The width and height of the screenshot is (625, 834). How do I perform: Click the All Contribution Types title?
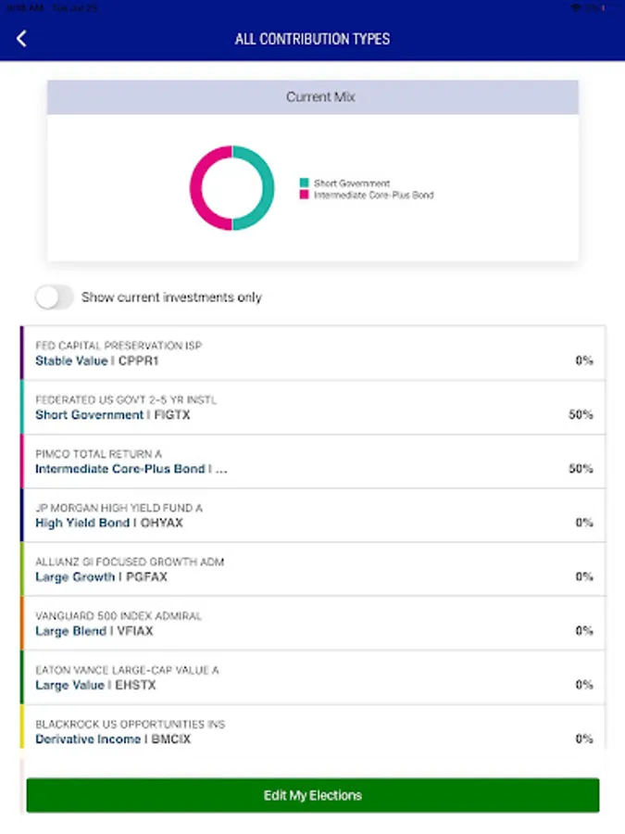coord(313,39)
